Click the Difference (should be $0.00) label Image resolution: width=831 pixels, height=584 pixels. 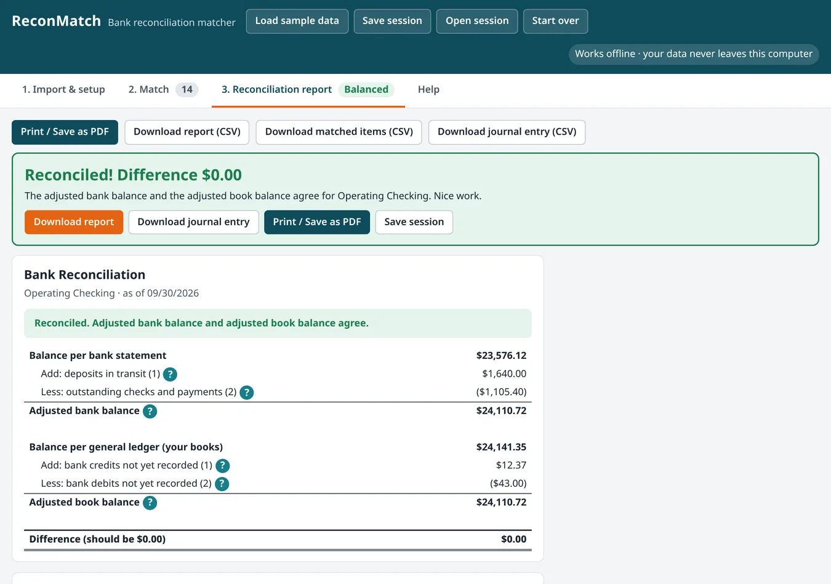pyautogui.click(x=97, y=540)
